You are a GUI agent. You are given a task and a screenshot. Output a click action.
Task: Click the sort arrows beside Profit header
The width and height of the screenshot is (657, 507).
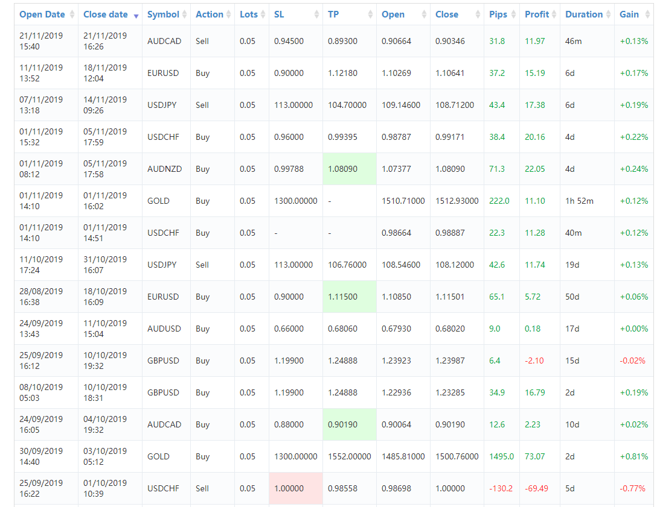pos(554,14)
